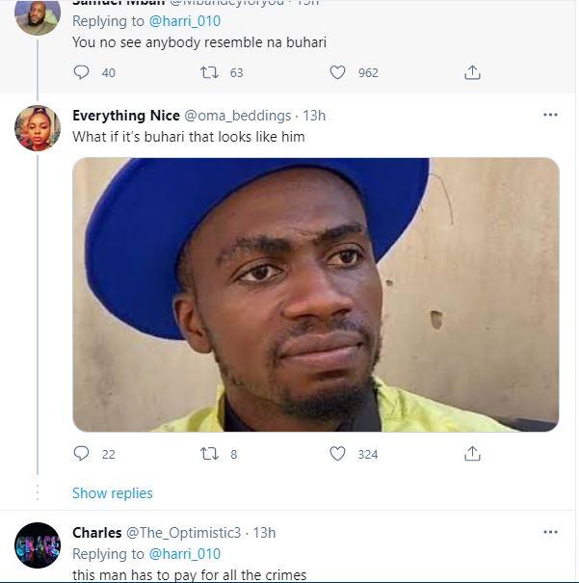Reply to Everything Nice's tweet
This screenshot has width=579, height=583.
click(x=82, y=454)
